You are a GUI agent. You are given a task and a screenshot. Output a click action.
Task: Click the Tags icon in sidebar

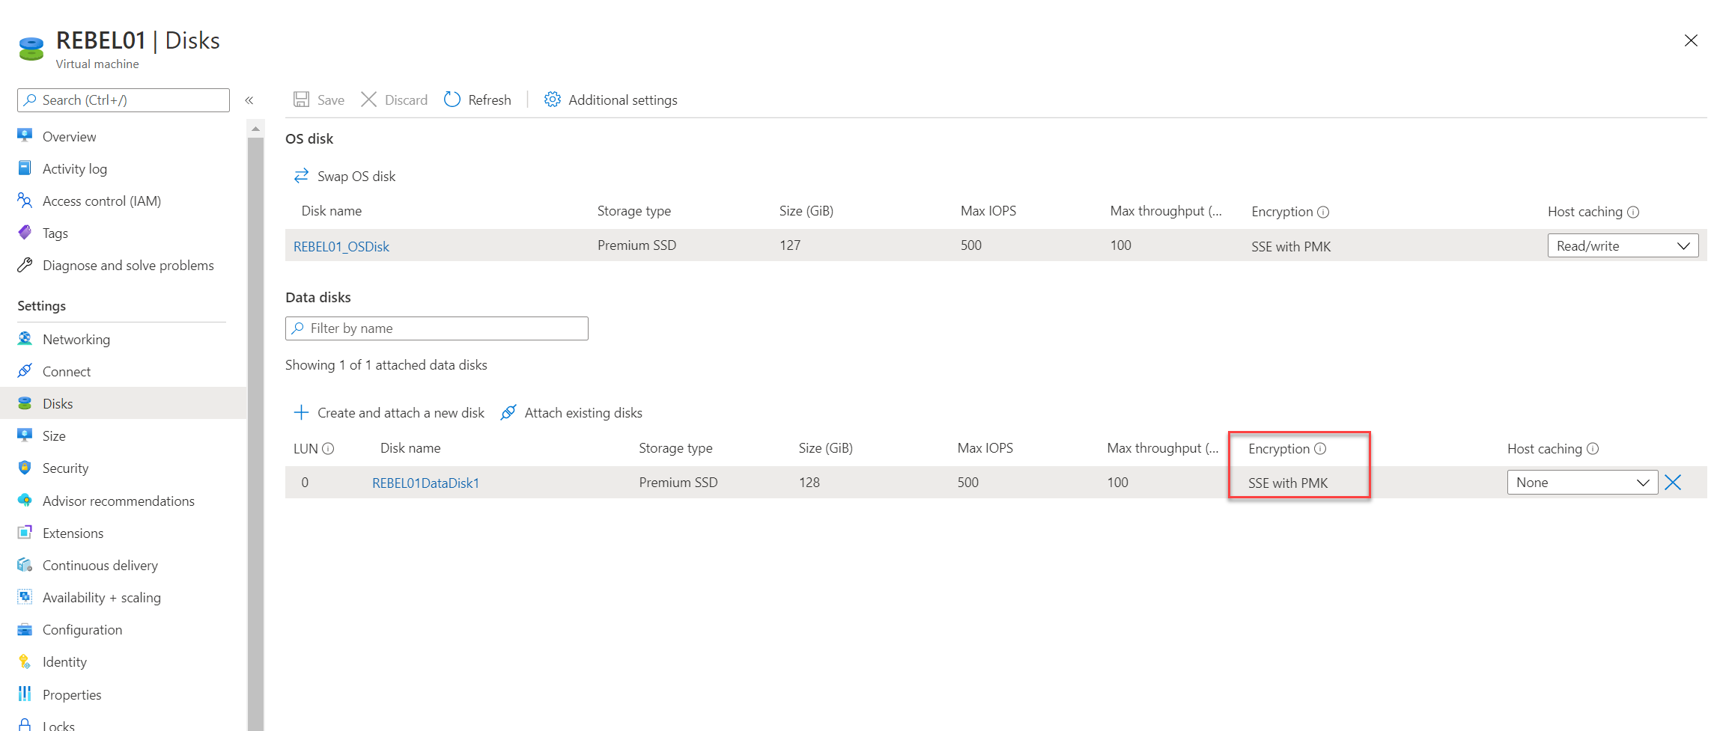[25, 232]
